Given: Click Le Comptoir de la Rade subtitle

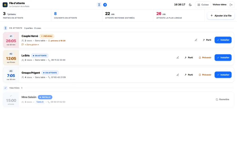Looking at the screenshot, I should pos(19,6).
